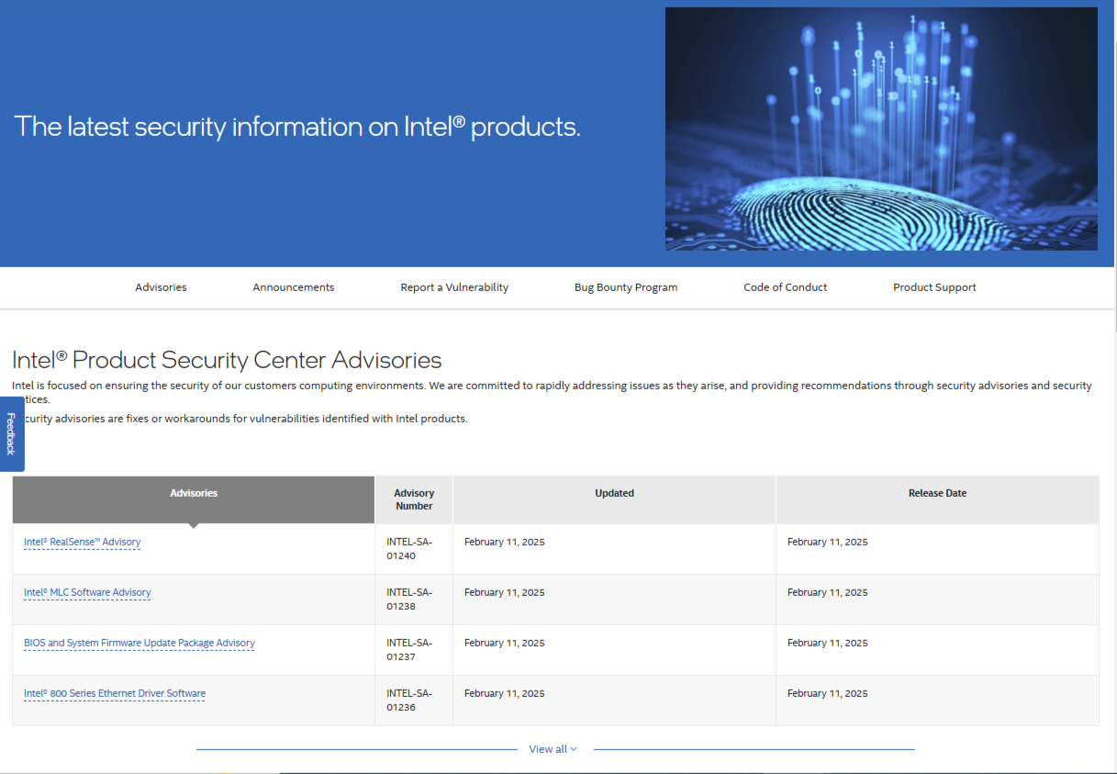Open the Advisories navigation tab
Screen dimensions: 1117x774
pos(161,287)
